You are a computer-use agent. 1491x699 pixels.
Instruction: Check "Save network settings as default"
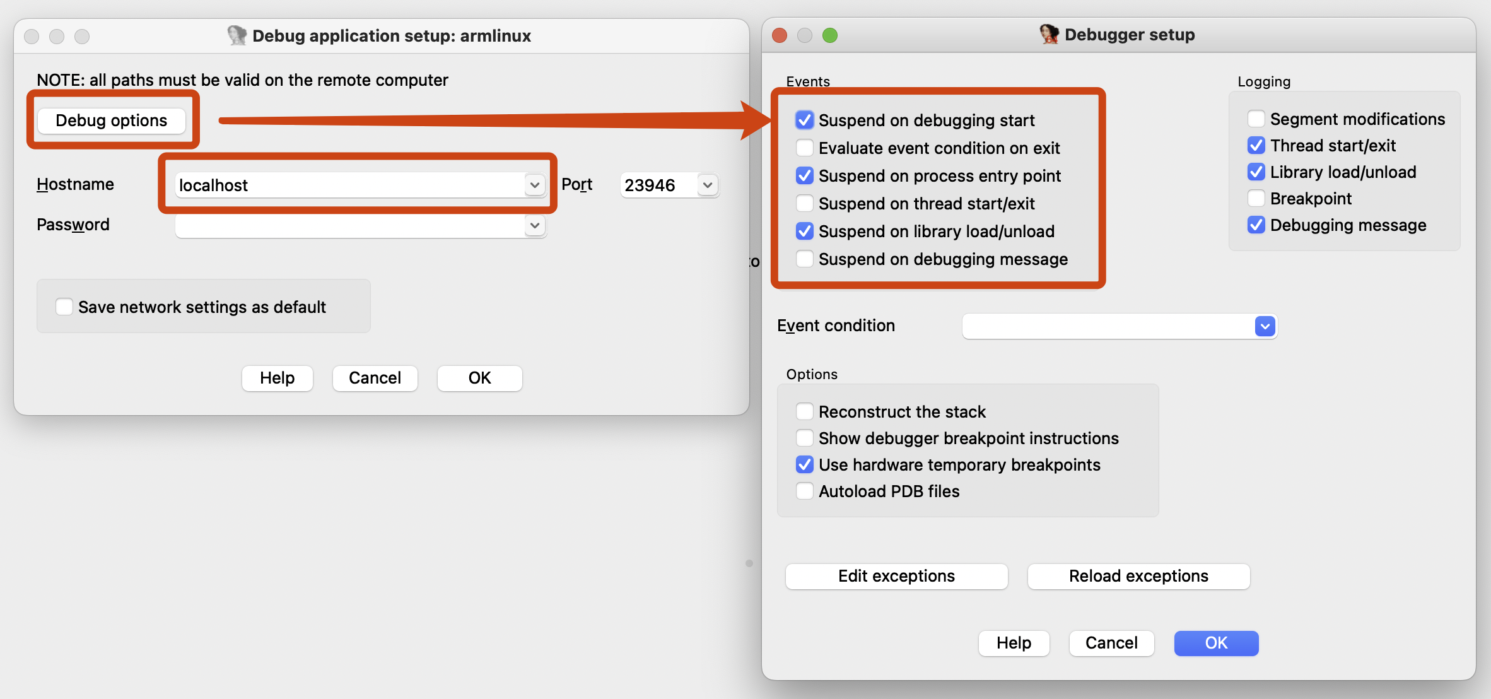coord(64,307)
